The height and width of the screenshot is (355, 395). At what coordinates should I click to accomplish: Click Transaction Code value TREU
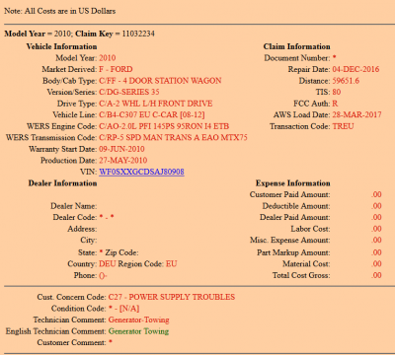[343, 126]
